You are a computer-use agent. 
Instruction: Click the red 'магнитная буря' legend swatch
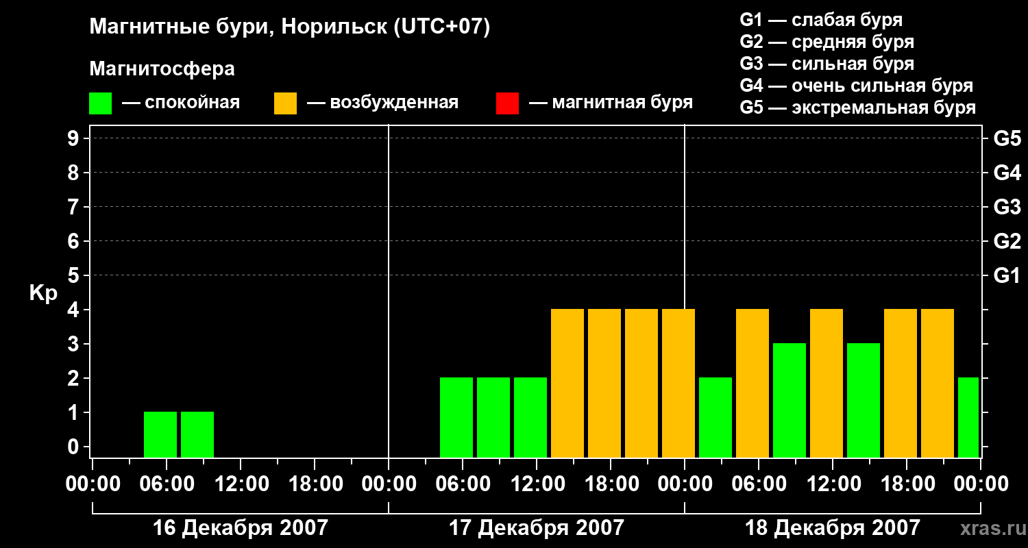(507, 103)
